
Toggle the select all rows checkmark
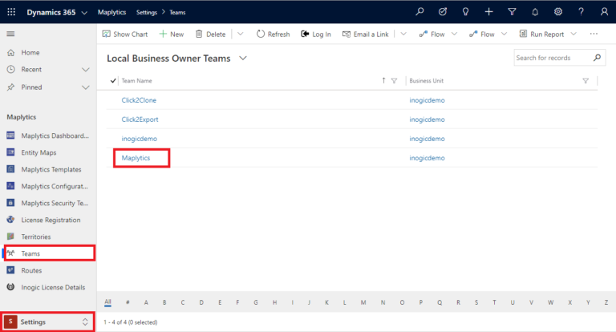(x=113, y=80)
